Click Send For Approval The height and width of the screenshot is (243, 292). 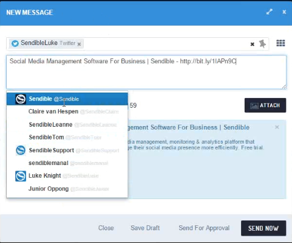(x=204, y=228)
